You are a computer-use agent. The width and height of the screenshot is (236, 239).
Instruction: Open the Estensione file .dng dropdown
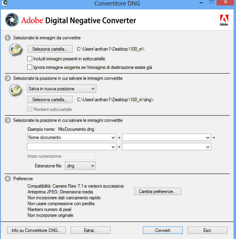[x=80, y=166]
